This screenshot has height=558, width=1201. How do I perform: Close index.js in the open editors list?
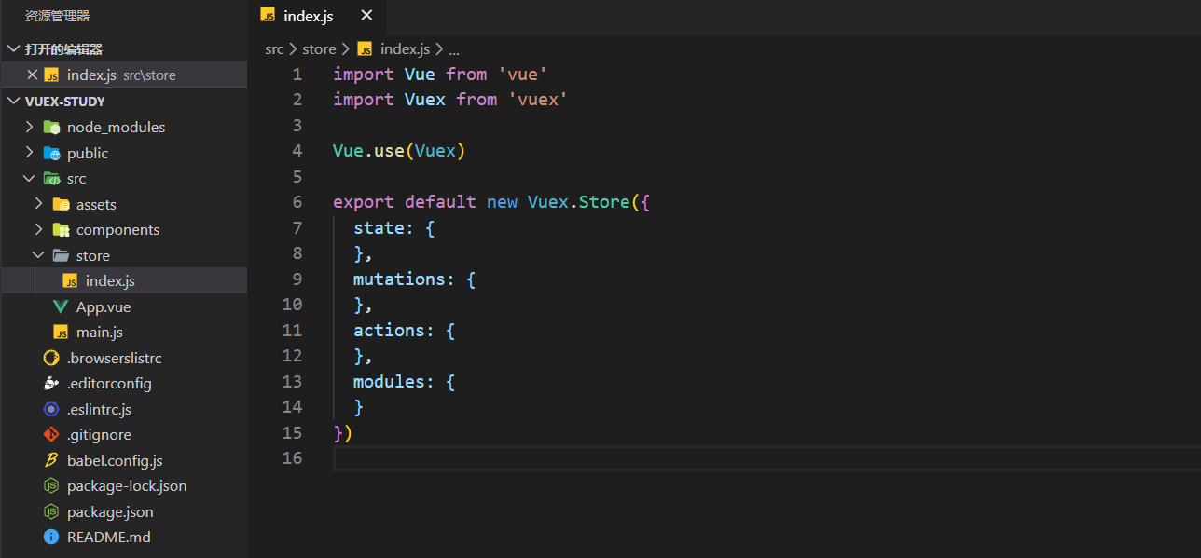[x=33, y=75]
